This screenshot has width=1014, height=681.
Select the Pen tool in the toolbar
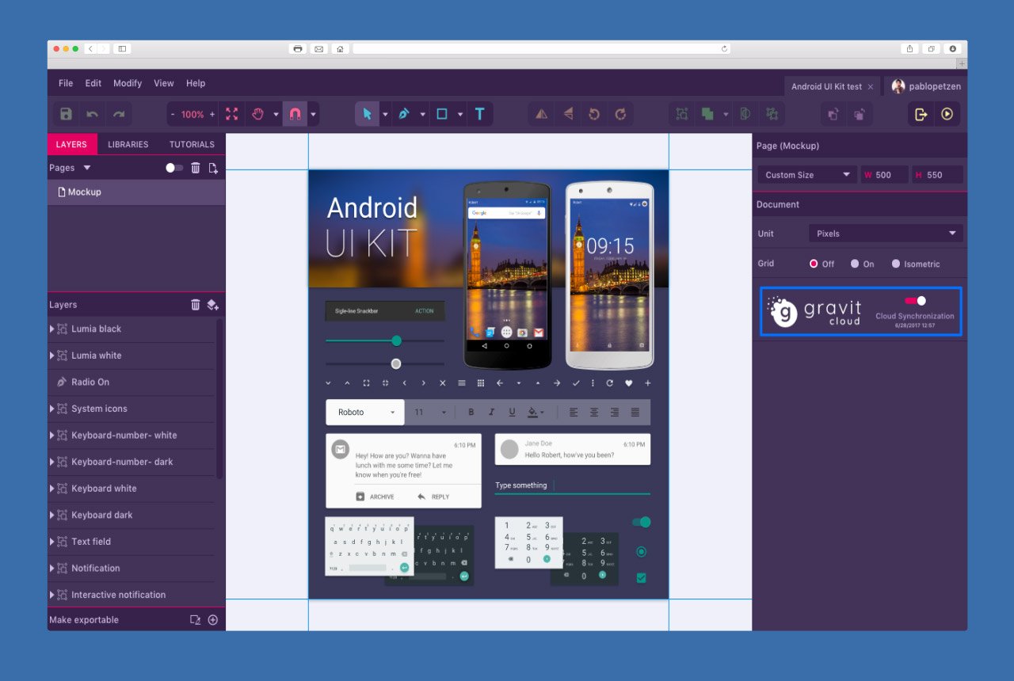[x=406, y=113]
